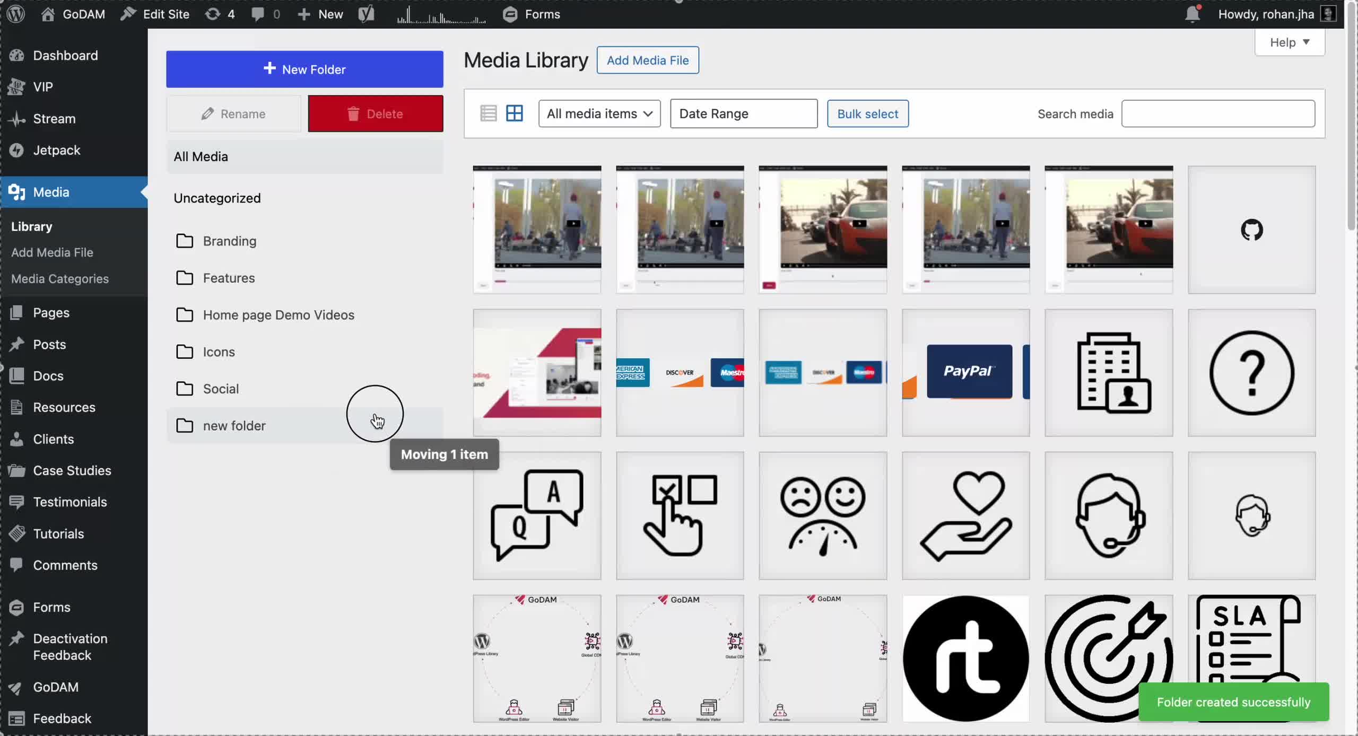The image size is (1358, 736).
Task: Open the Date Range filter
Action: (743, 113)
